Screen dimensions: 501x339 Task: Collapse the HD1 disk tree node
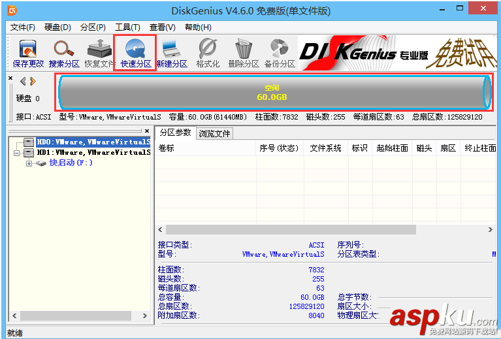pos(16,153)
